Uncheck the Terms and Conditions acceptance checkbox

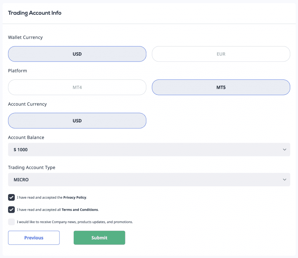11,210
